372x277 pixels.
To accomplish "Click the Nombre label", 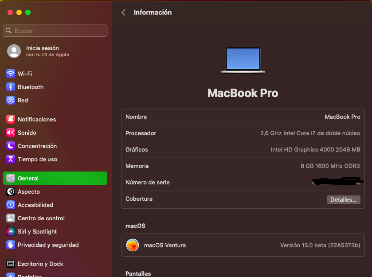I will pyautogui.click(x=136, y=117).
